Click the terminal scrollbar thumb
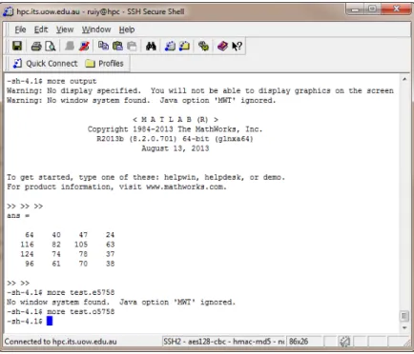 (404, 316)
